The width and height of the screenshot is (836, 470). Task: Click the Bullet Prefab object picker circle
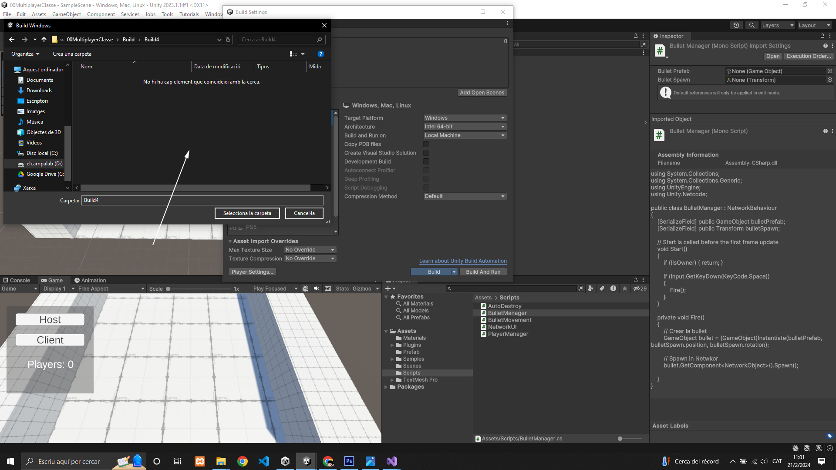830,71
